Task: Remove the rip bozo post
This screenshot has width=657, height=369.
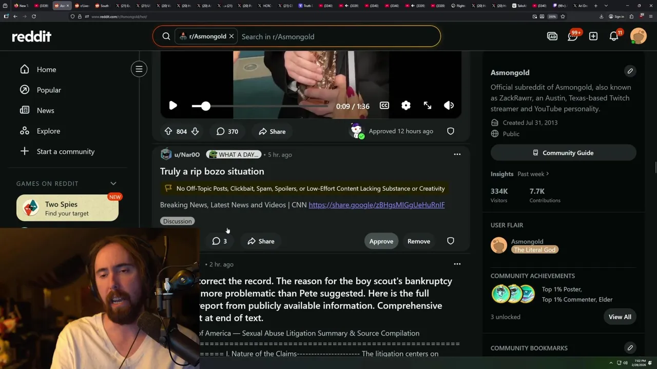Action: coord(419,241)
